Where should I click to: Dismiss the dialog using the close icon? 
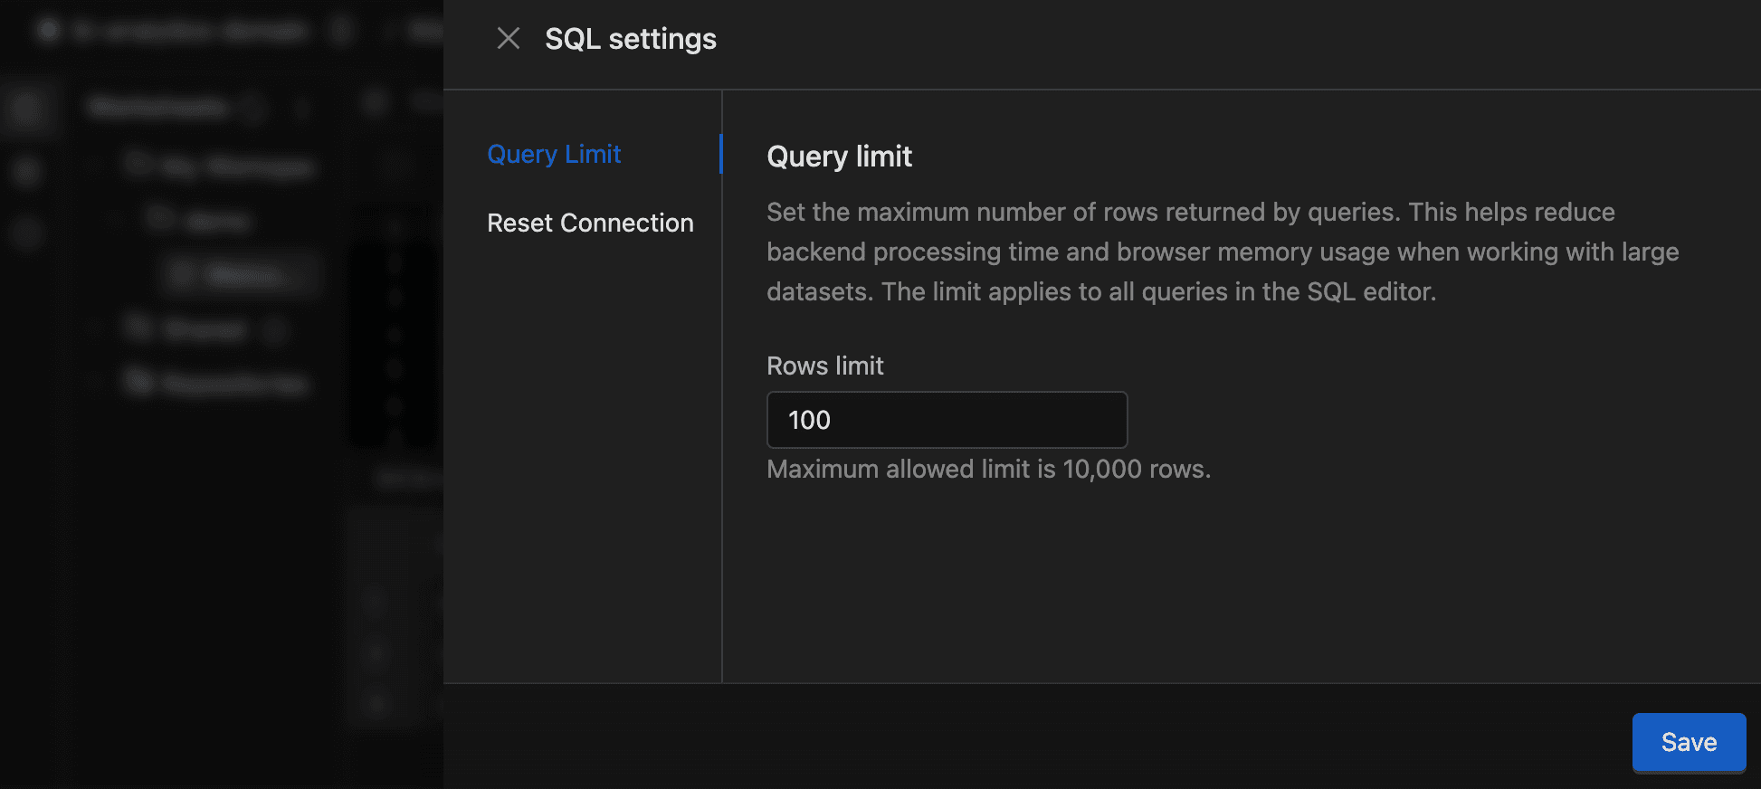[509, 38]
